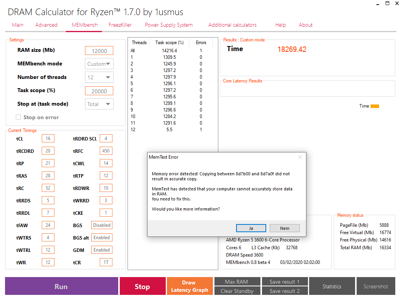Click PageFile (Mb) value 5888
The image size is (403, 303).
384,225
